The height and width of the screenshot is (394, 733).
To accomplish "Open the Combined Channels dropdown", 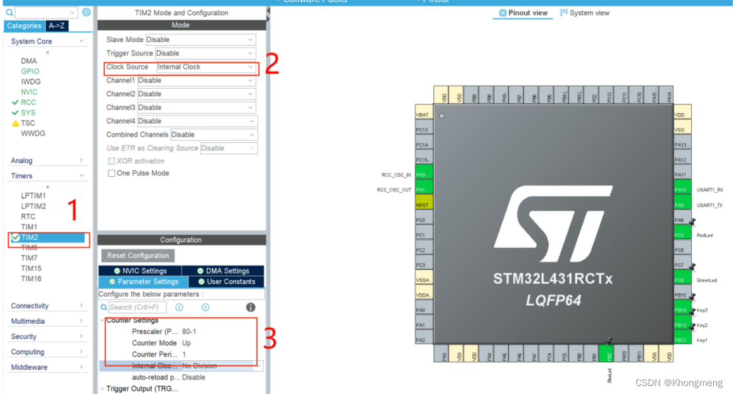I will [214, 134].
